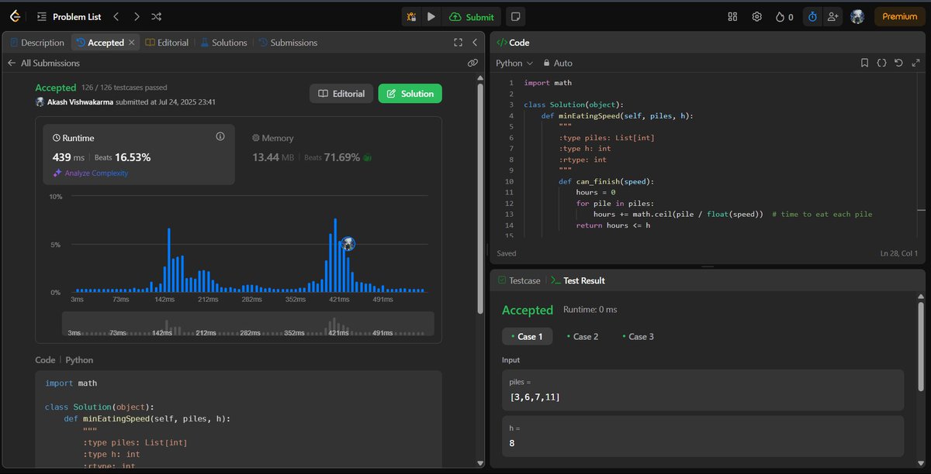
Task: Click the LeetCode logo icon
Action: pos(15,16)
